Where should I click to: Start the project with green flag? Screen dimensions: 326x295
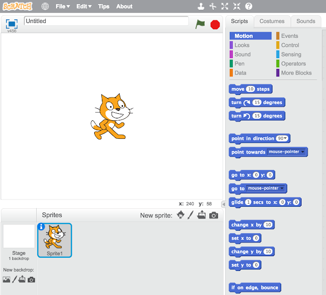[x=200, y=24]
